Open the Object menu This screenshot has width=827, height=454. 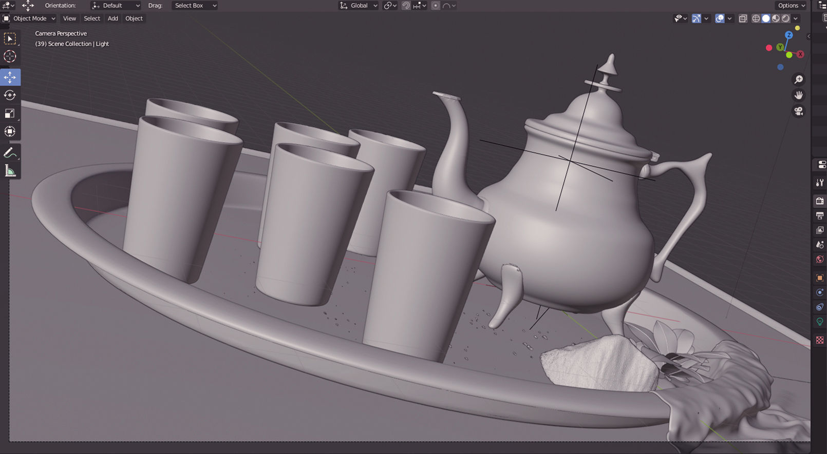click(134, 18)
